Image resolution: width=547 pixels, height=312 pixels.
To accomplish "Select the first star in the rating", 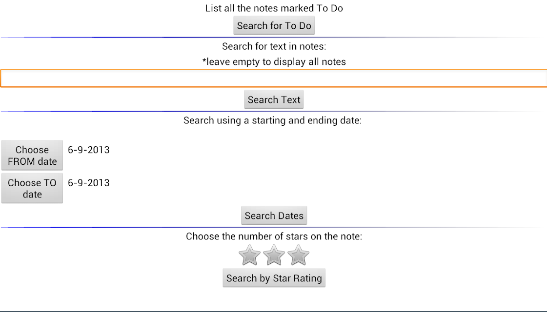I will click(x=249, y=255).
